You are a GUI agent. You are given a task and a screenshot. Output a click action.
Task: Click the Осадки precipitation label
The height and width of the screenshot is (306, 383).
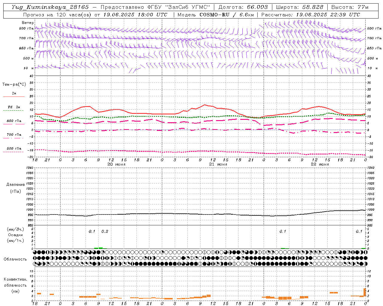click(16, 235)
